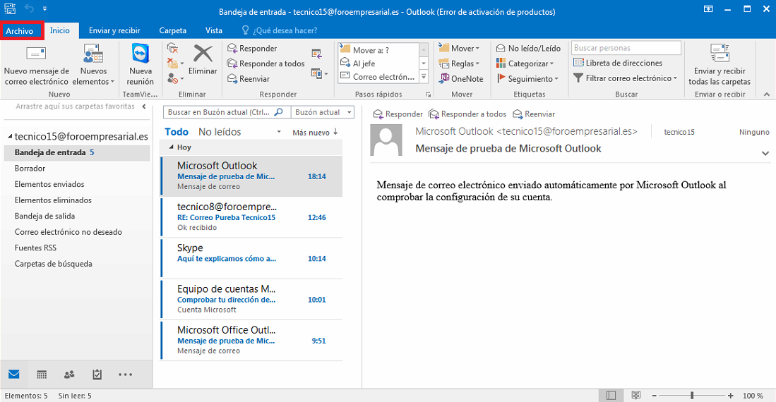Click the large Eliminar X icon
776x402 pixels.
[203, 54]
